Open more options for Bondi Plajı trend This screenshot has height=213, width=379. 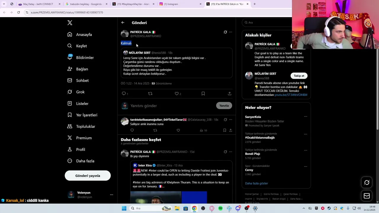306,150
